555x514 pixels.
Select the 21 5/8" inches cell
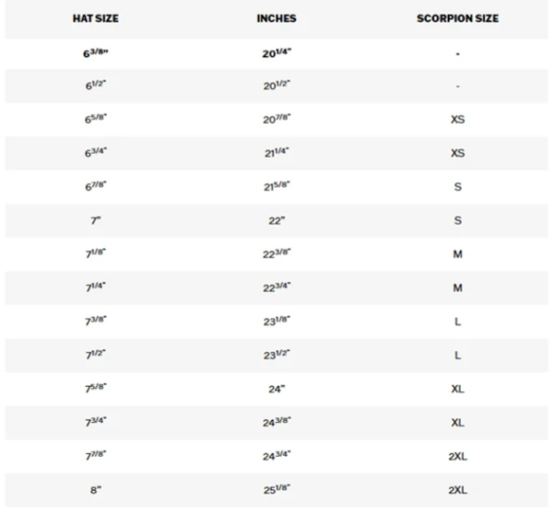point(277,186)
